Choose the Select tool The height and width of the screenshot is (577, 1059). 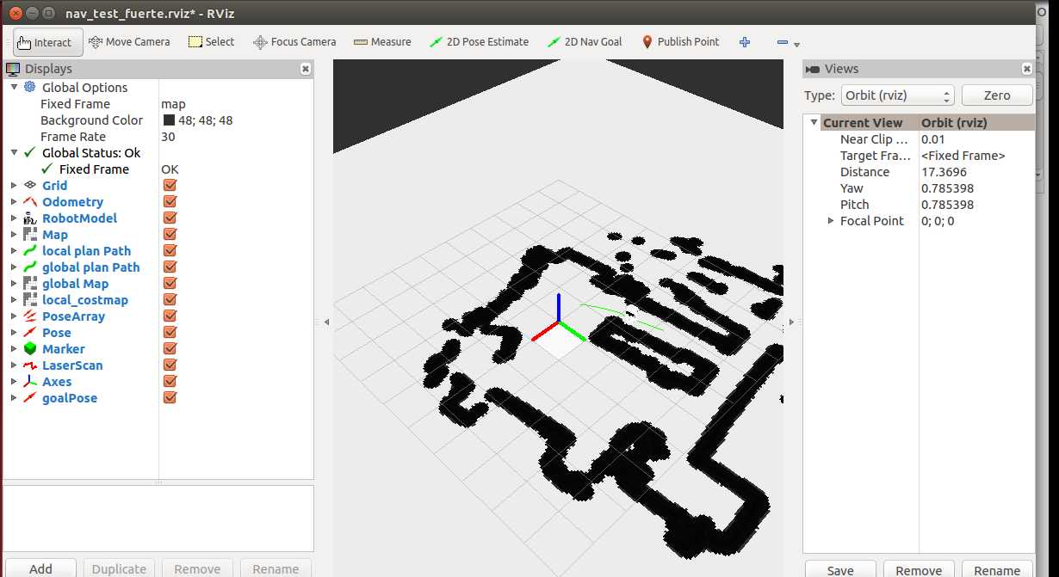click(211, 41)
